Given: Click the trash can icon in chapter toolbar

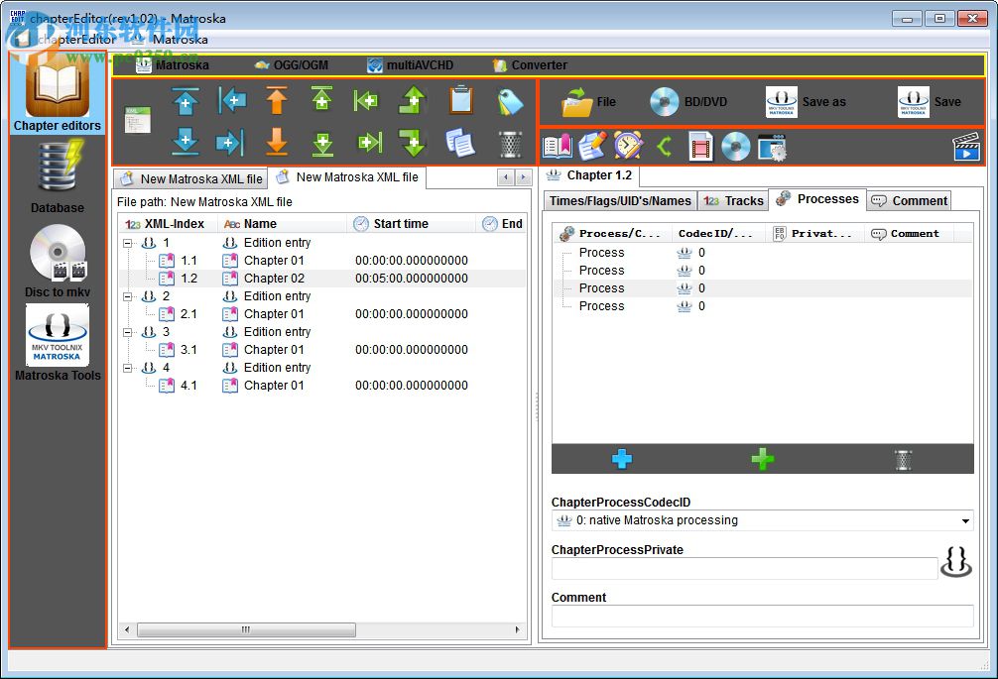Looking at the screenshot, I should point(510,143).
